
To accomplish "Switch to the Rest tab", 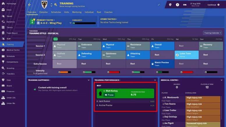I will 99,12.
